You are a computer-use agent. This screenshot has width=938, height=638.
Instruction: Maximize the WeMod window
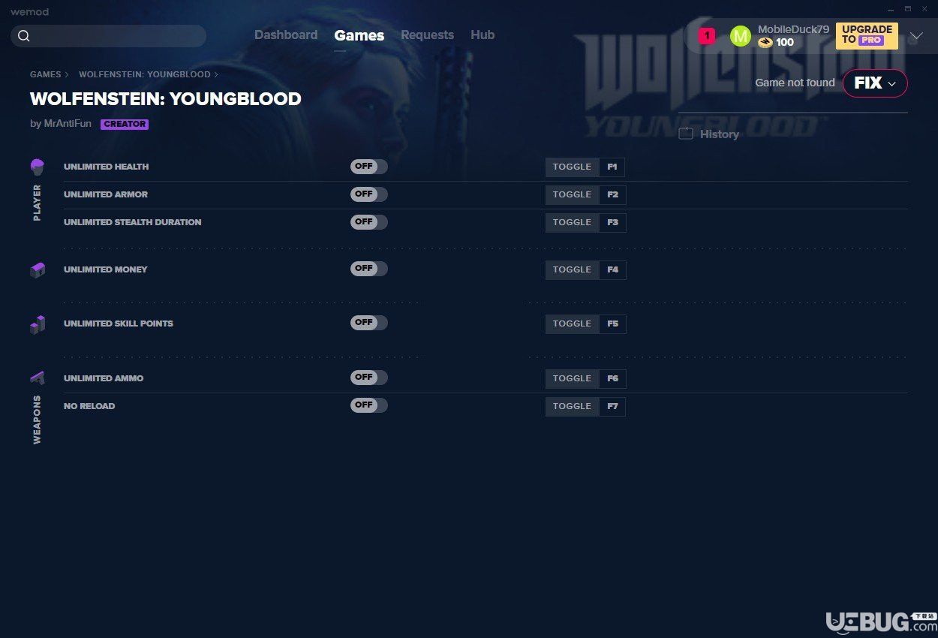(x=907, y=9)
